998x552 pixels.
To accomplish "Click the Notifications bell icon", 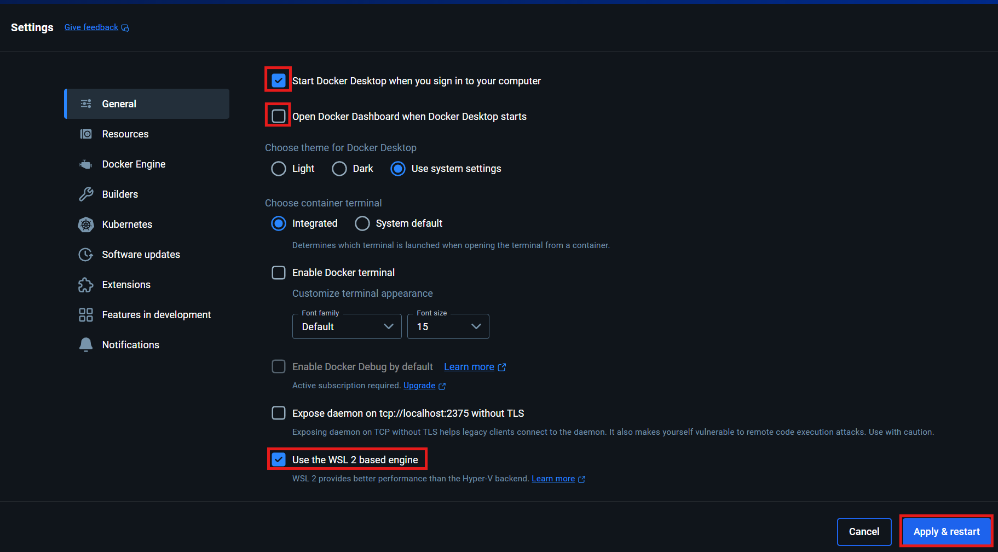I will (x=86, y=344).
